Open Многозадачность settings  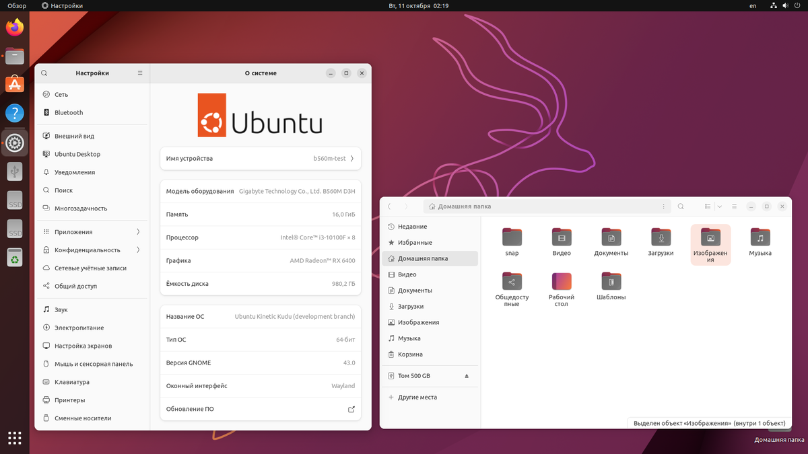point(92,209)
